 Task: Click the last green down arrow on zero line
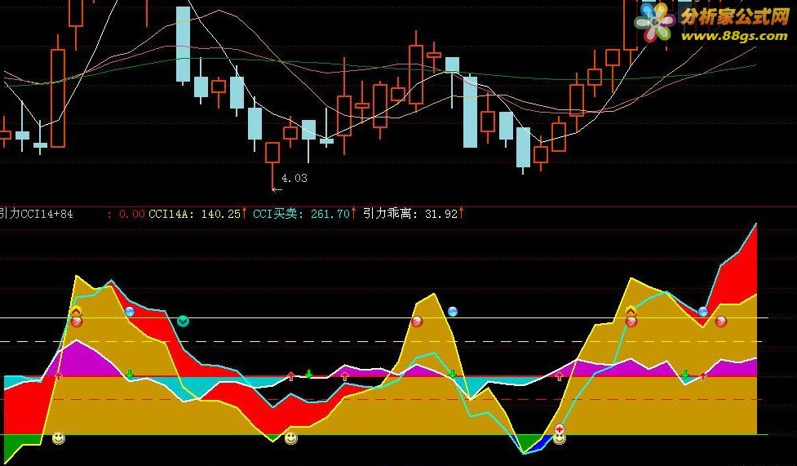[684, 375]
